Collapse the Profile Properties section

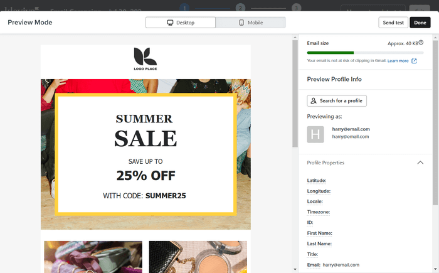tap(420, 163)
